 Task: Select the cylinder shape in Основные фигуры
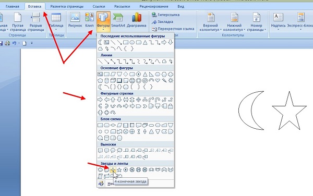coord(106,81)
